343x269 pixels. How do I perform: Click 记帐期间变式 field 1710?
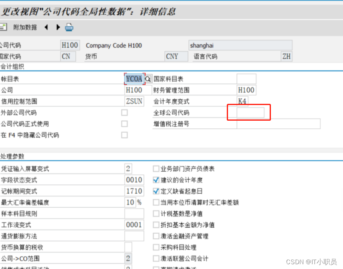coord(134,191)
